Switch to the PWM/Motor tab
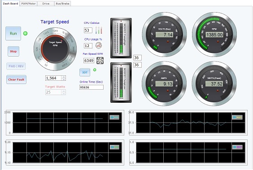The image size is (253, 170). click(x=28, y=4)
